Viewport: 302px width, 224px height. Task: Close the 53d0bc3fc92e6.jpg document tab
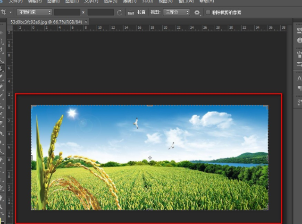pos(86,22)
